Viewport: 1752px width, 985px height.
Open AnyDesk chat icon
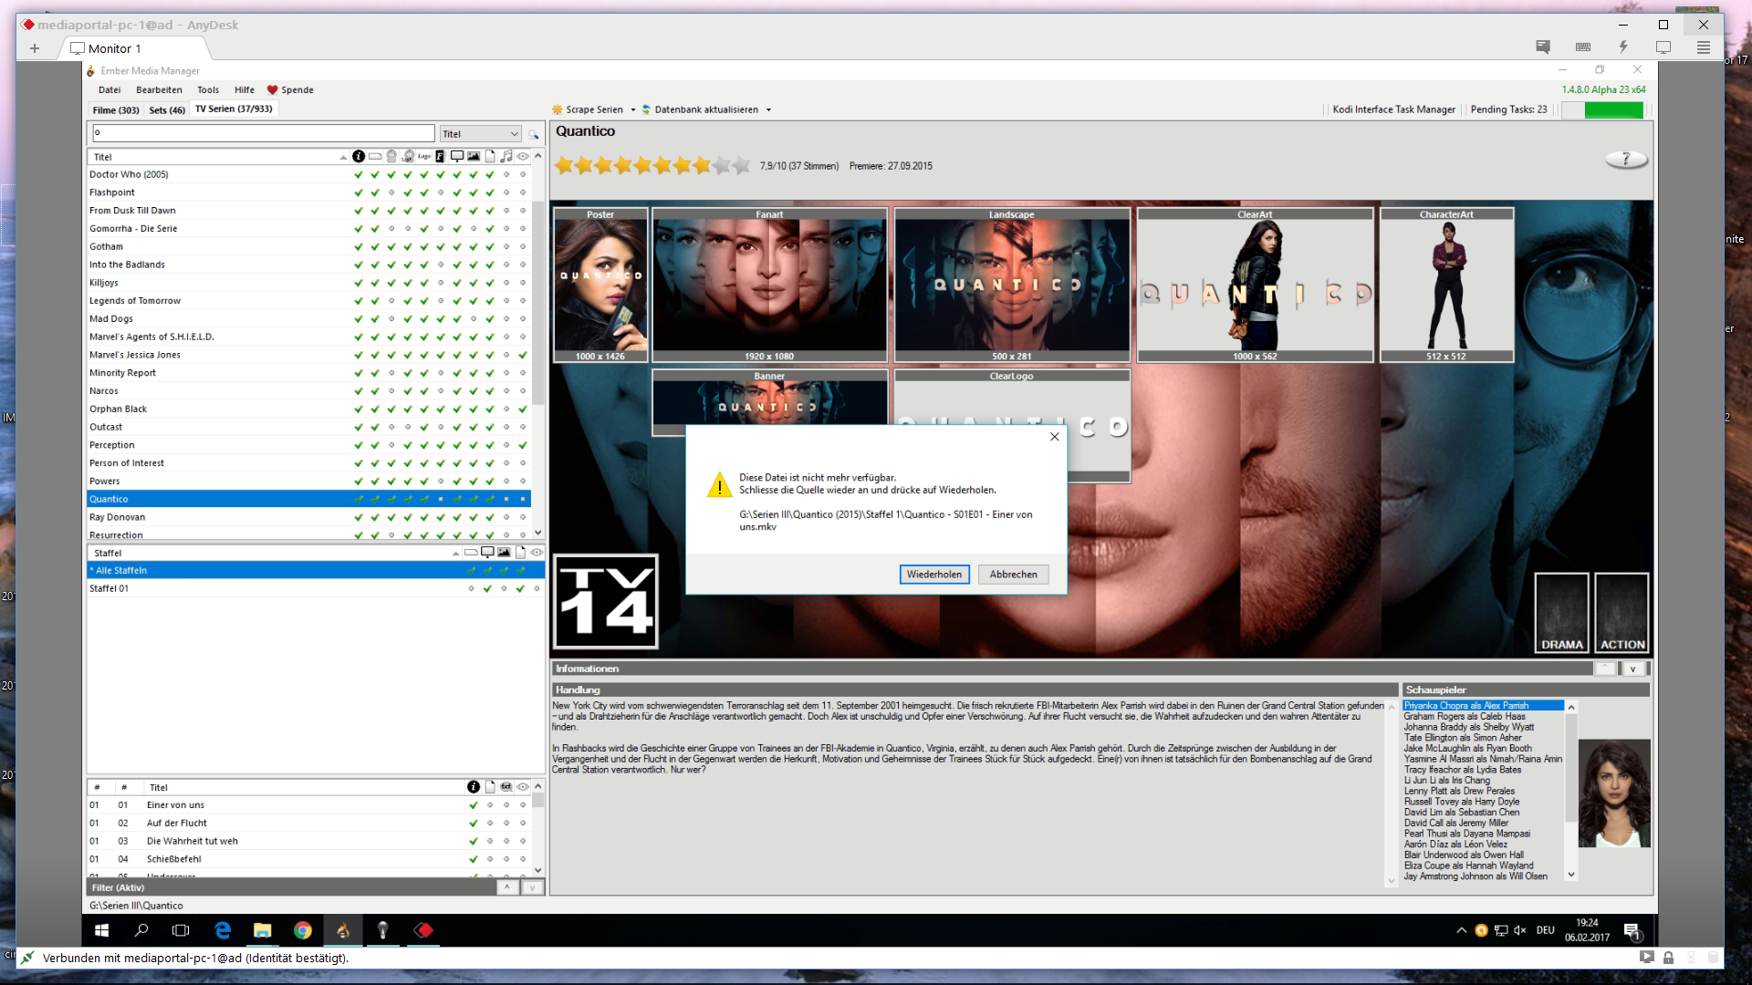(x=1543, y=47)
